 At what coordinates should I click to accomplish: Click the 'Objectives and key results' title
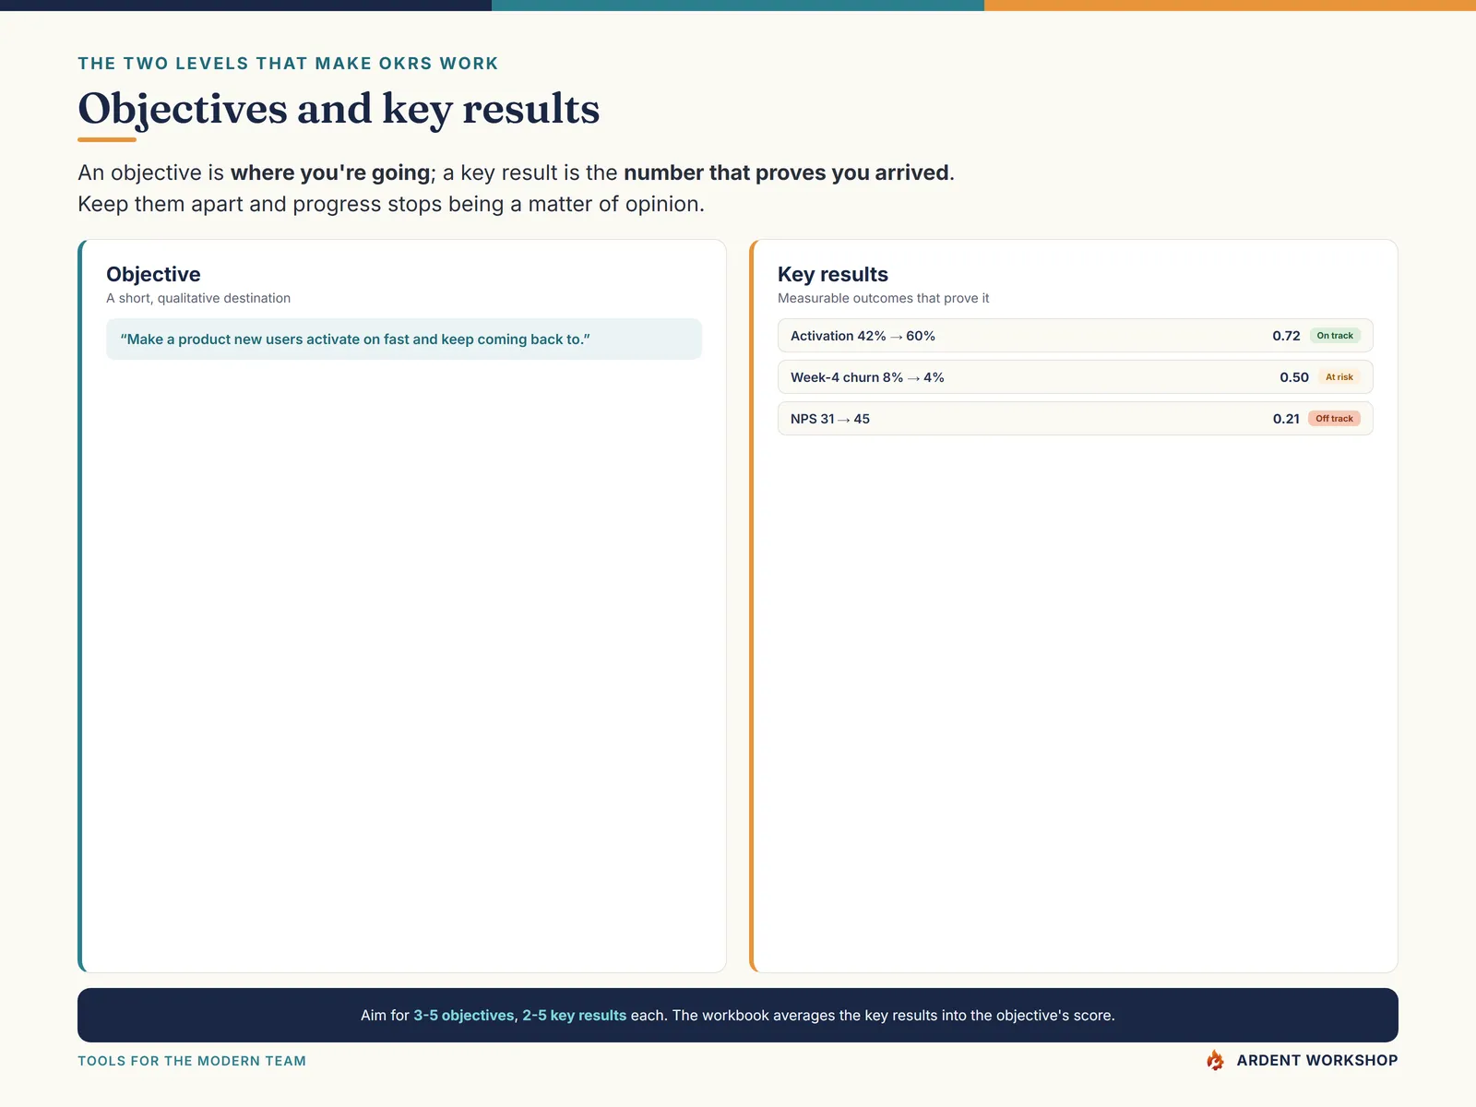pyautogui.click(x=339, y=109)
